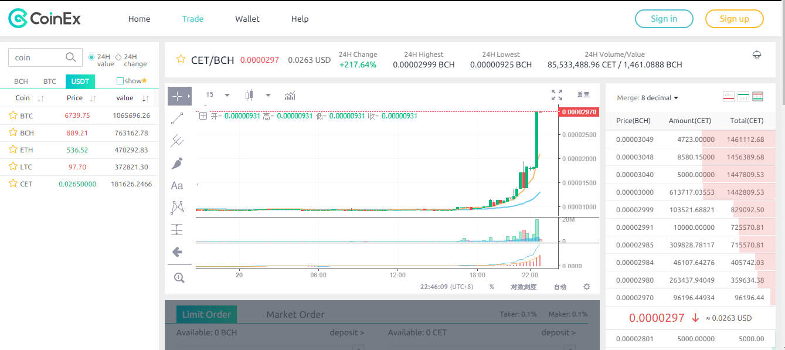Star the CET coin row

point(13,184)
